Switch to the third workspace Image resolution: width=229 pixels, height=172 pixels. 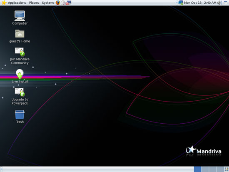(213, 169)
